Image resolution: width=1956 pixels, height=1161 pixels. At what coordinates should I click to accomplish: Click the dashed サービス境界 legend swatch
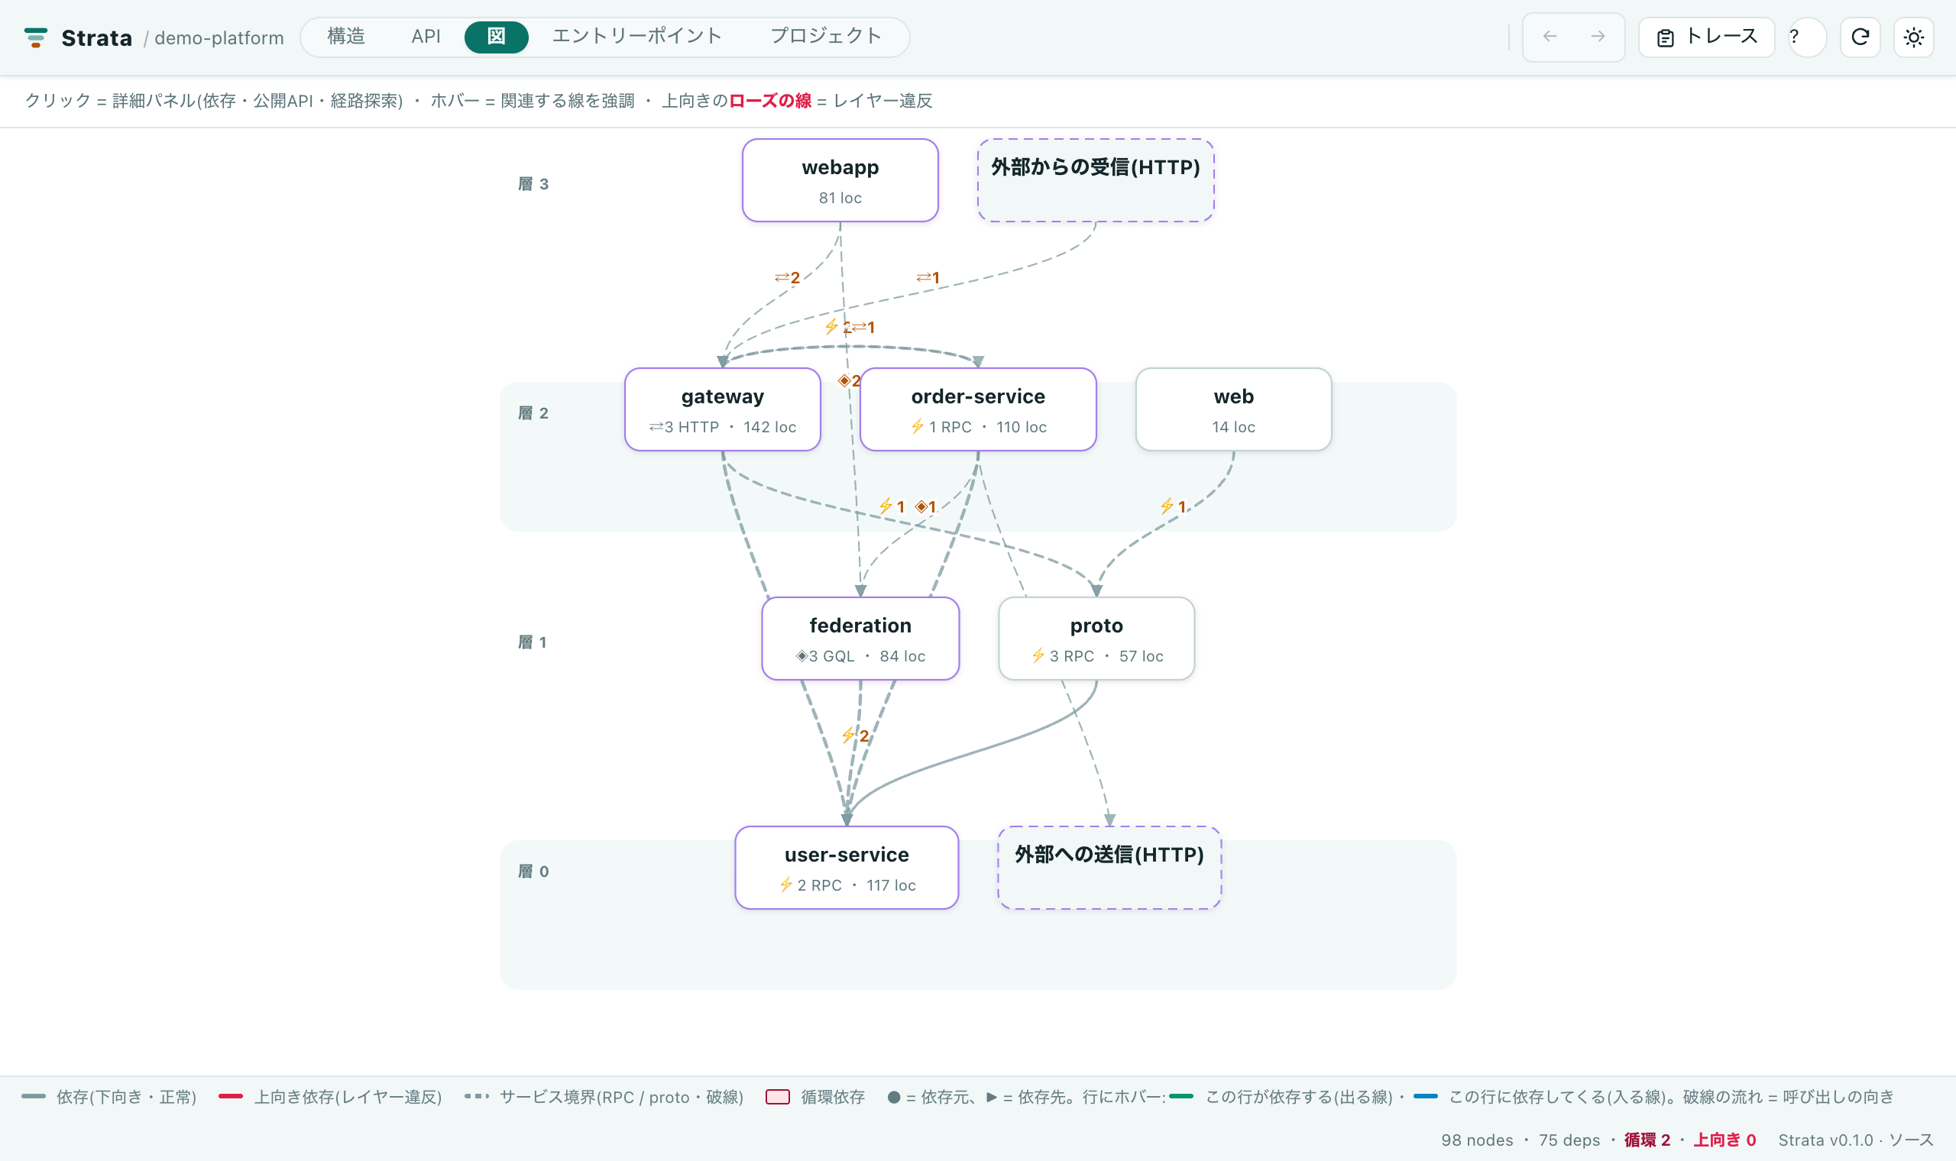click(477, 1097)
